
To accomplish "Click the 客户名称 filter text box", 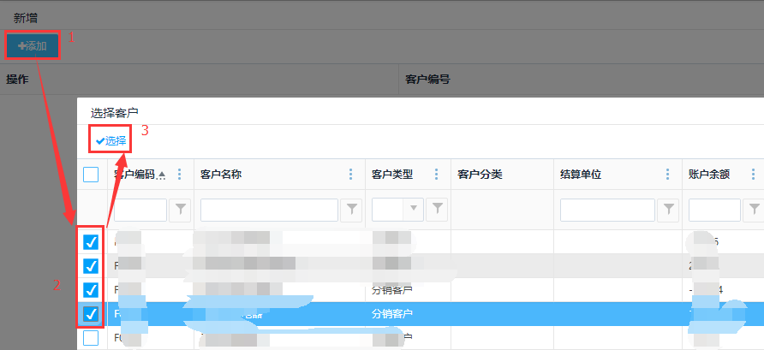I will tap(269, 210).
